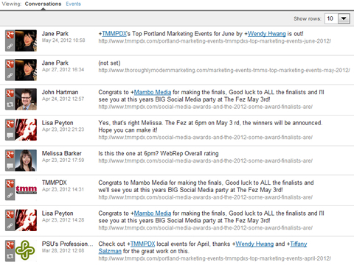Click link-share icon in TMMPDX row
The height and width of the screenshot is (265, 354).
[x=10, y=195]
